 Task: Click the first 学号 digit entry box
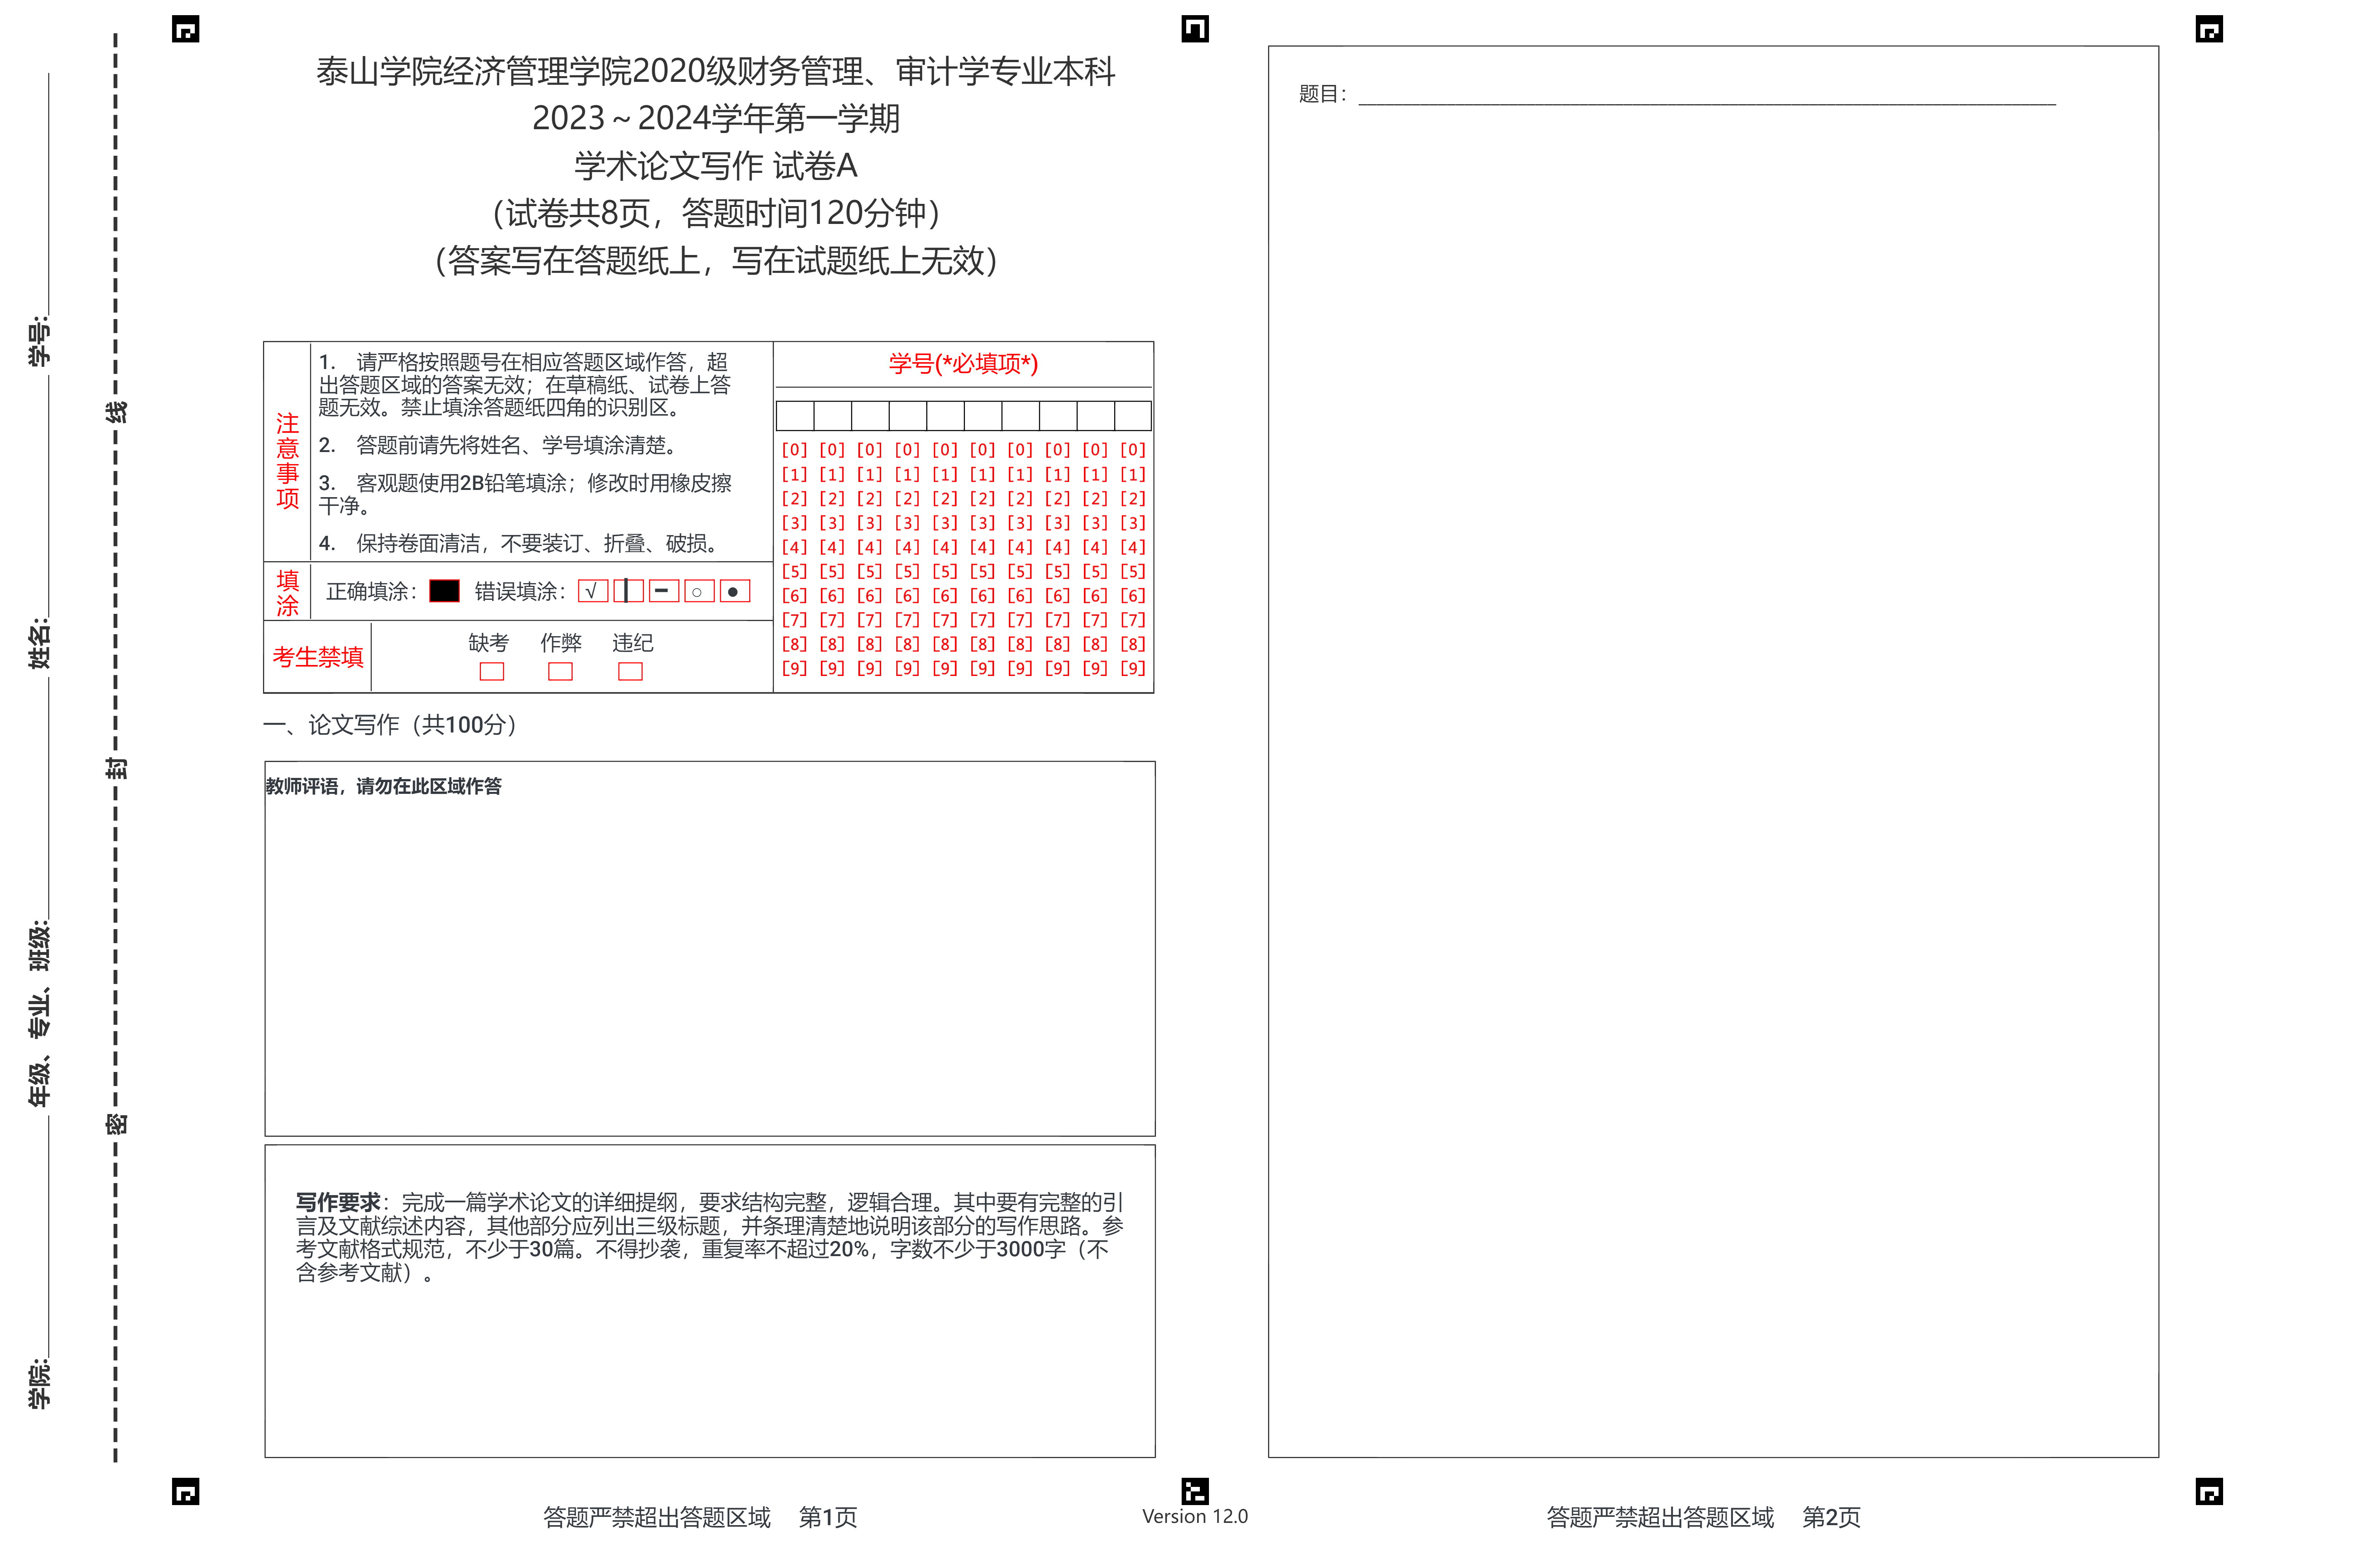coord(795,415)
